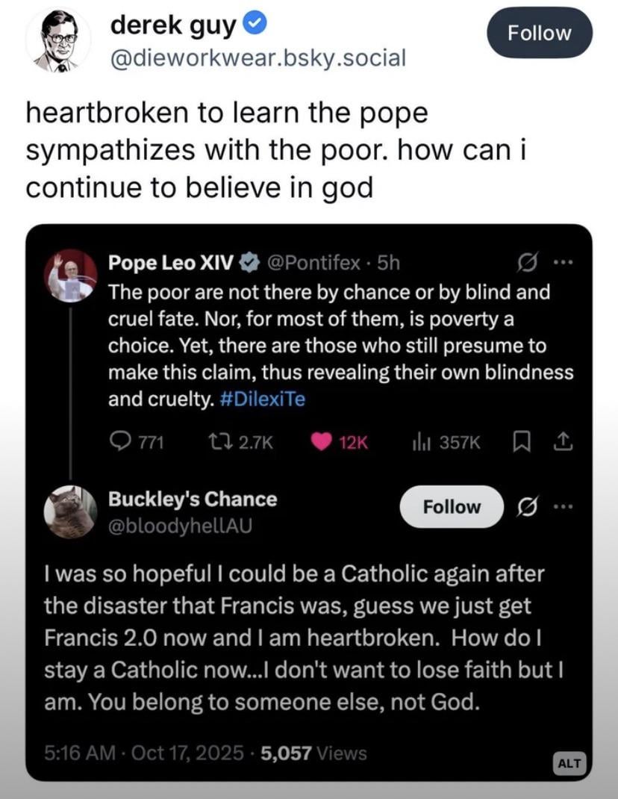Click the ALT badge on the image

coord(571,762)
